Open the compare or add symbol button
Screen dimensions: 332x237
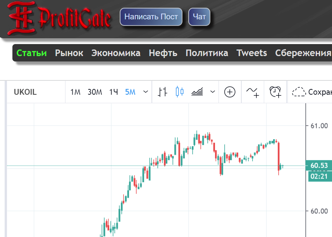point(230,92)
